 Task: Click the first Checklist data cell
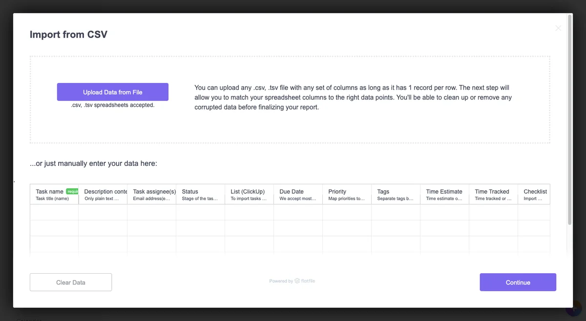(535, 212)
